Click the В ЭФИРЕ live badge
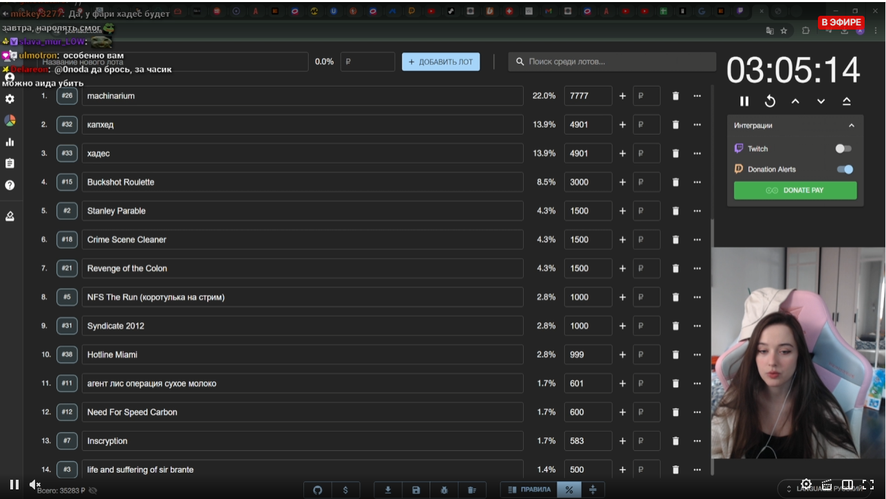 coord(841,23)
